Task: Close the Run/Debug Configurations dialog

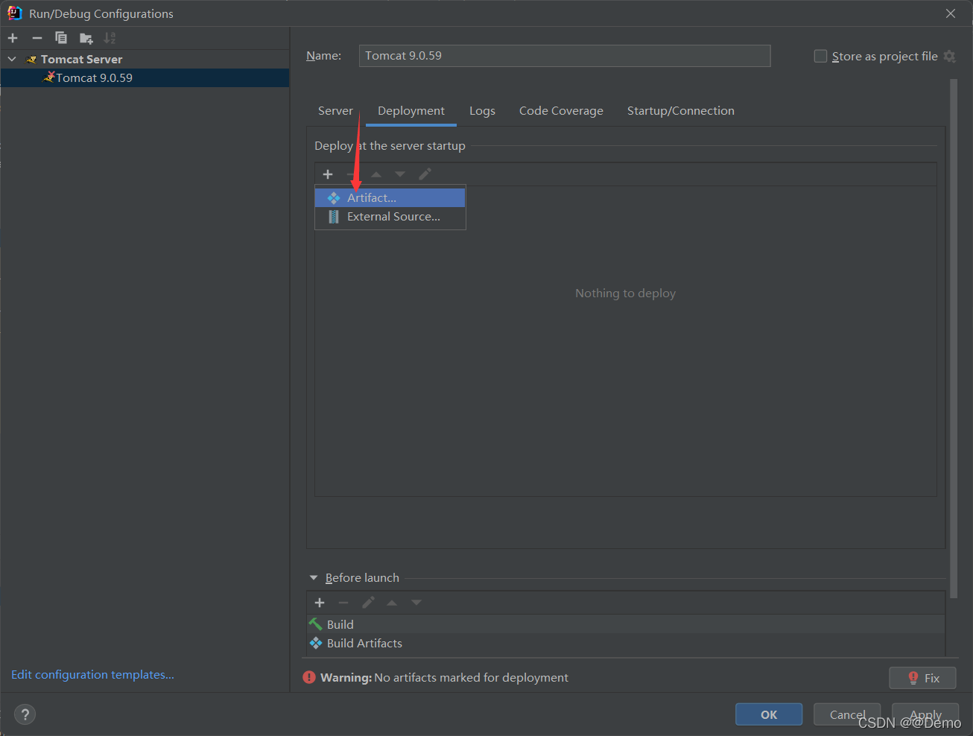Action: (x=951, y=13)
